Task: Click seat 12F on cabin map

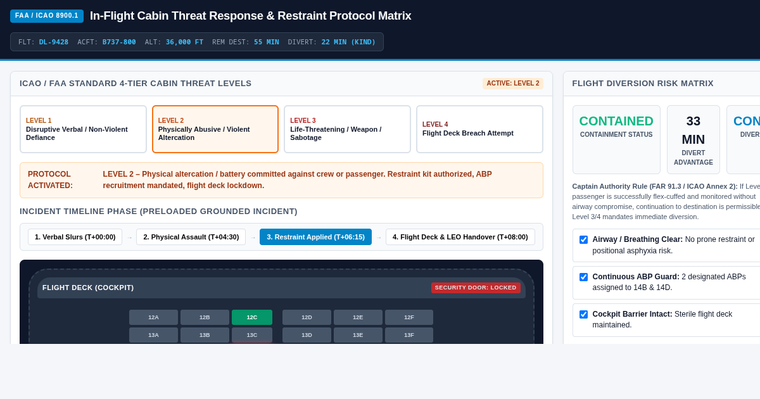Action: click(409, 317)
